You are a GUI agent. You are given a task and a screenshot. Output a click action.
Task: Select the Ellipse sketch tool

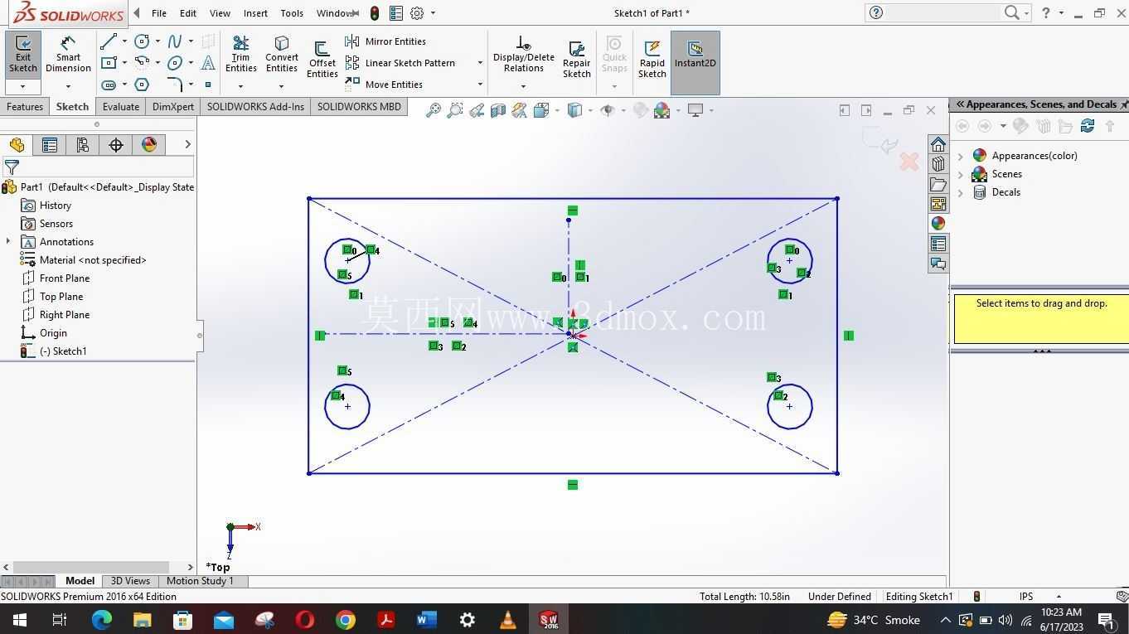click(175, 63)
